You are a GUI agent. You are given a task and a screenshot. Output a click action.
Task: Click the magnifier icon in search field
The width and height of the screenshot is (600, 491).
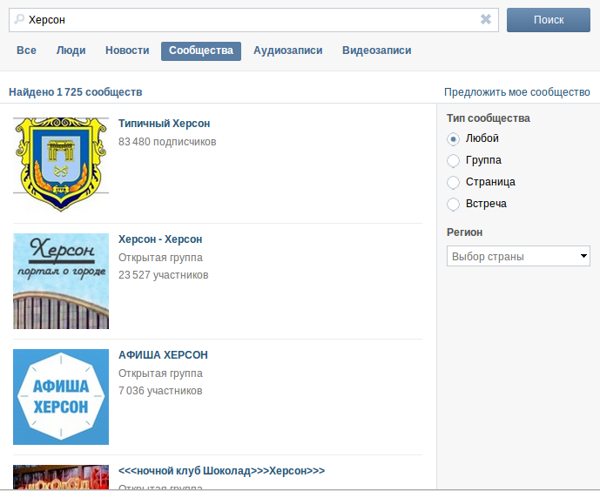pos(19,19)
